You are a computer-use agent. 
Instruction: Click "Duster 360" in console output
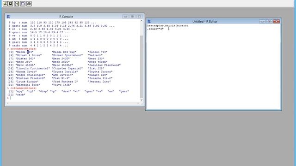[25, 59]
